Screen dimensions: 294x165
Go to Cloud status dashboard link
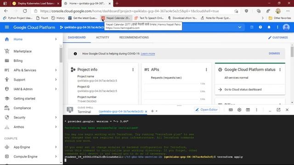243,90
